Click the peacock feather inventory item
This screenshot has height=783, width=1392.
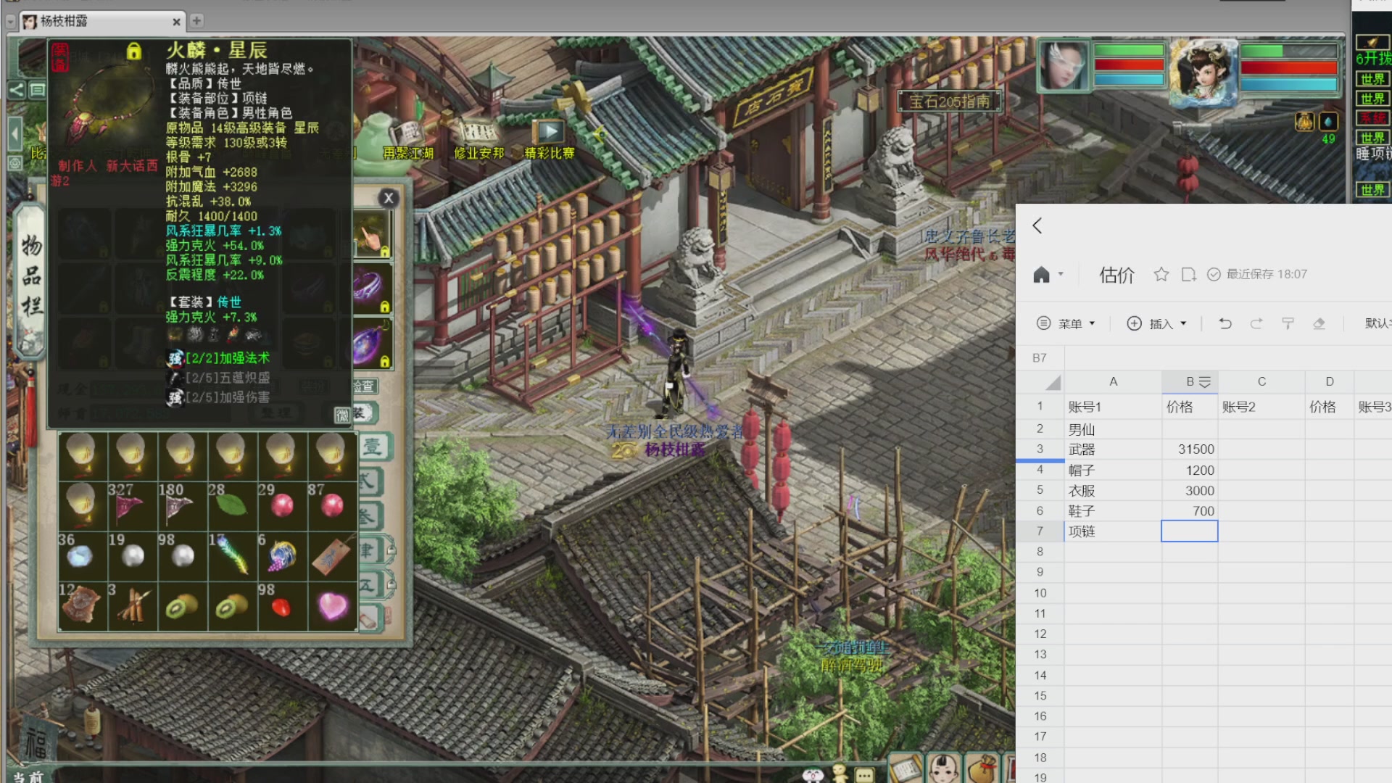(x=231, y=555)
